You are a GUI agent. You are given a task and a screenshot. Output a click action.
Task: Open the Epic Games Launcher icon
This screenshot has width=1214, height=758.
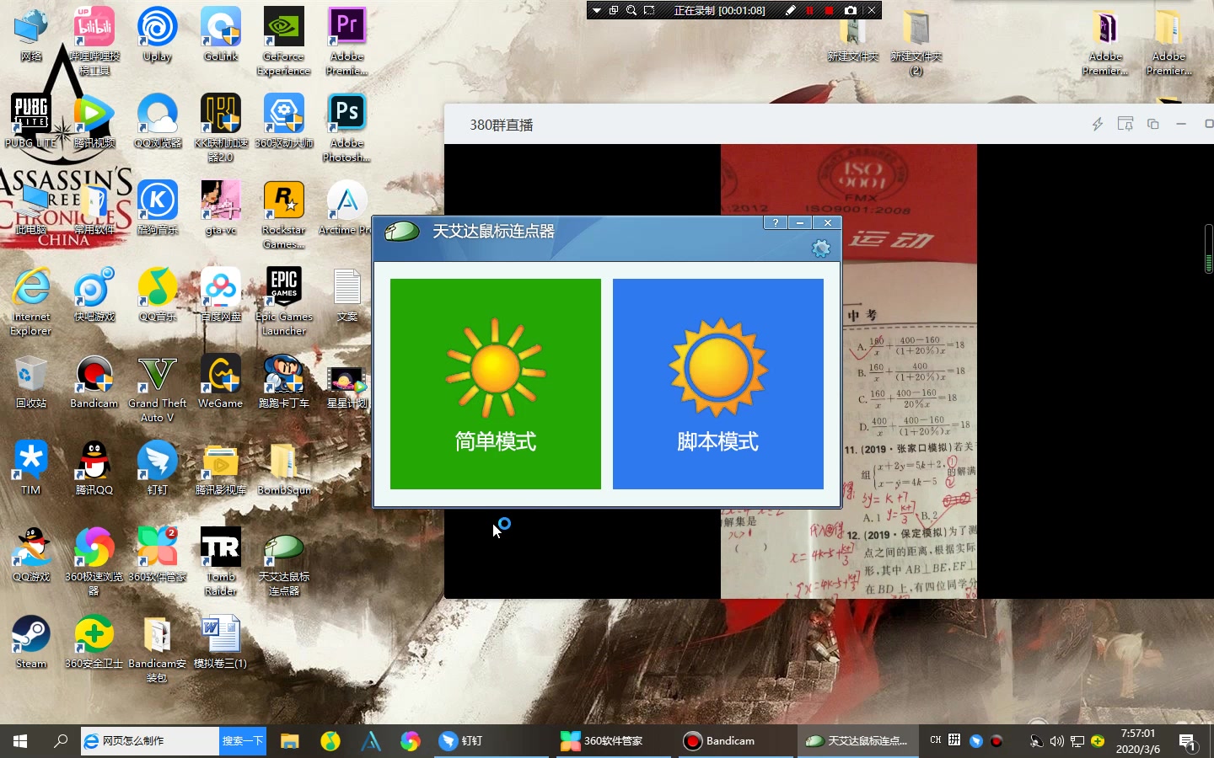[x=284, y=302]
